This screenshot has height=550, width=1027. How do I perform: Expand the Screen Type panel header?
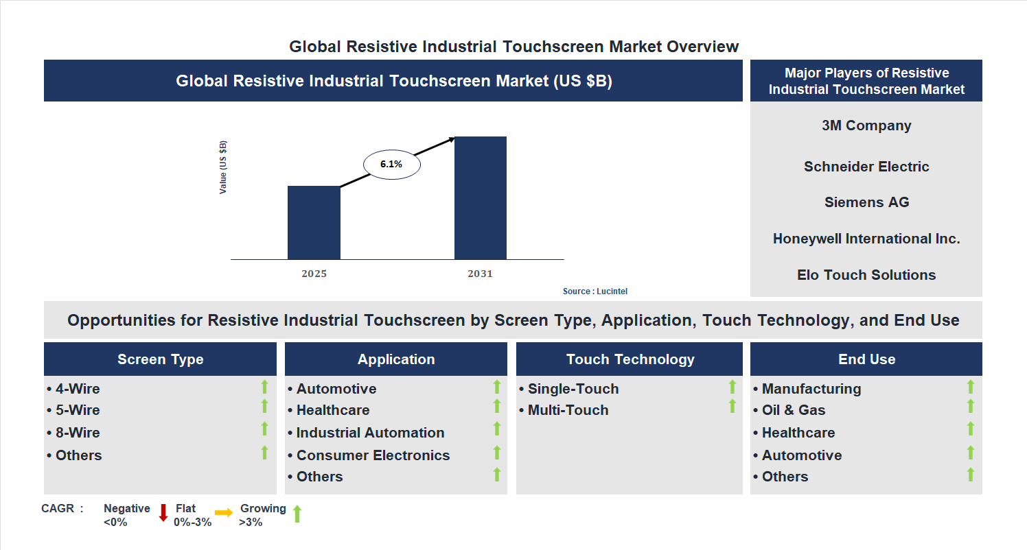pyautogui.click(x=160, y=359)
